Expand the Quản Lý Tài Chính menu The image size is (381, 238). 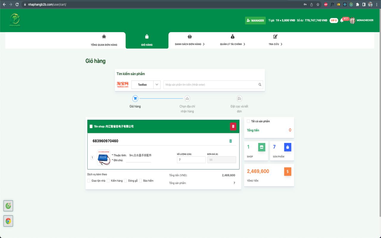coord(232,40)
